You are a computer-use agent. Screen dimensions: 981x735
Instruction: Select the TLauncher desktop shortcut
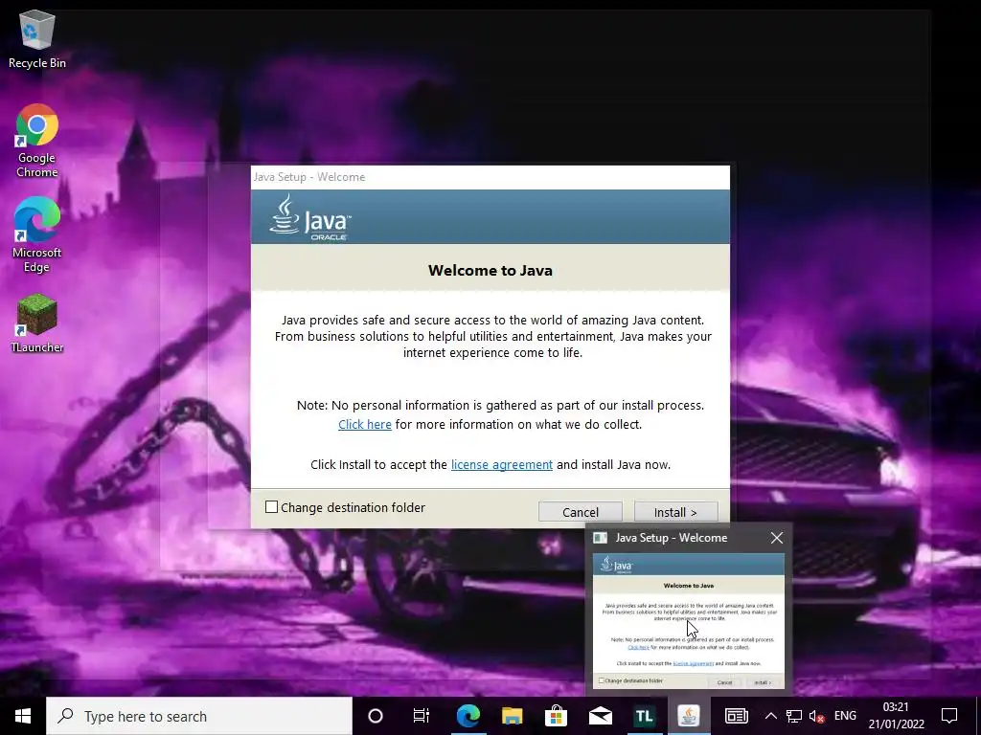(37, 324)
